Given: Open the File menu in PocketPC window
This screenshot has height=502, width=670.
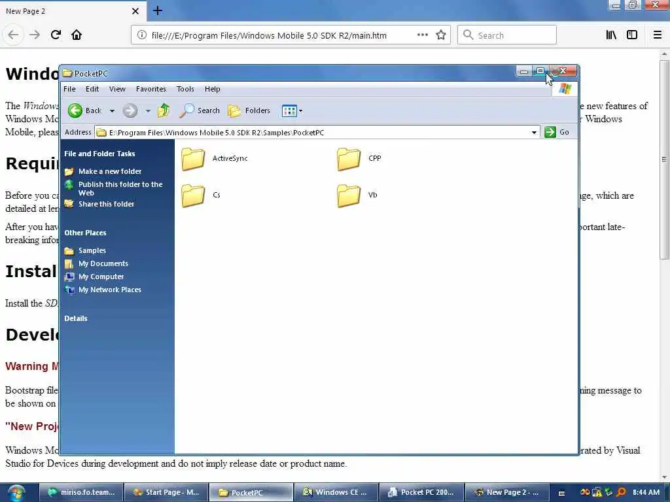Looking at the screenshot, I should tap(69, 89).
